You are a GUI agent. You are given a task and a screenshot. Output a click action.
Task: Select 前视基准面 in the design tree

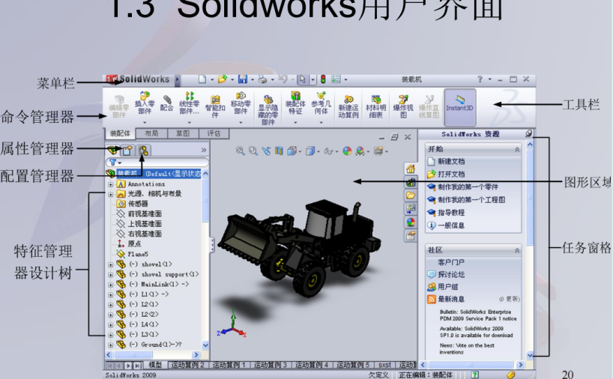(145, 213)
